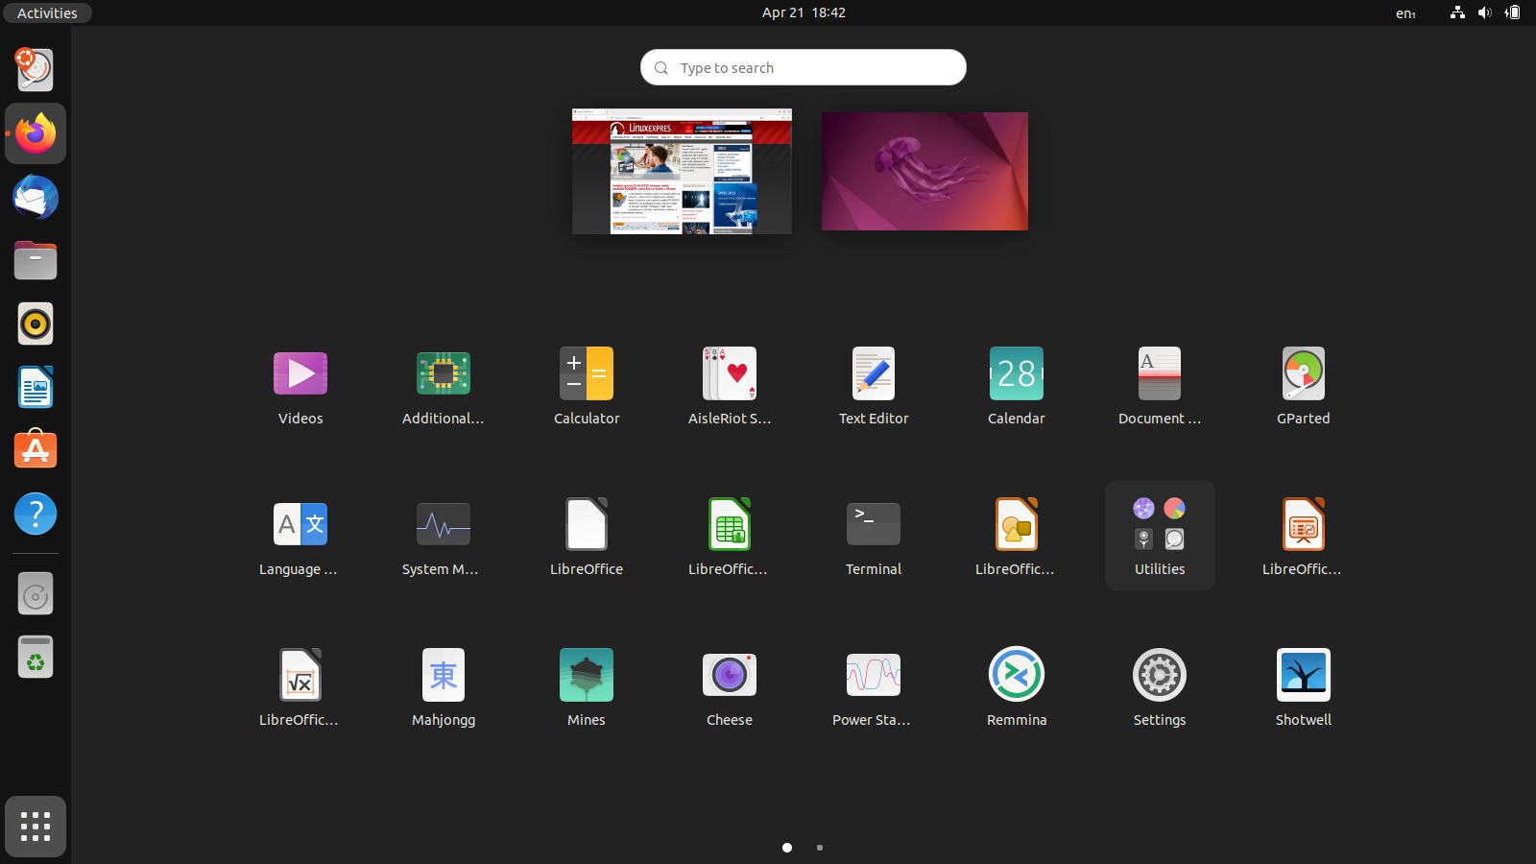Select the Firefox window workspace thumbnail
Image resolution: width=1536 pixels, height=864 pixels.
(x=682, y=171)
